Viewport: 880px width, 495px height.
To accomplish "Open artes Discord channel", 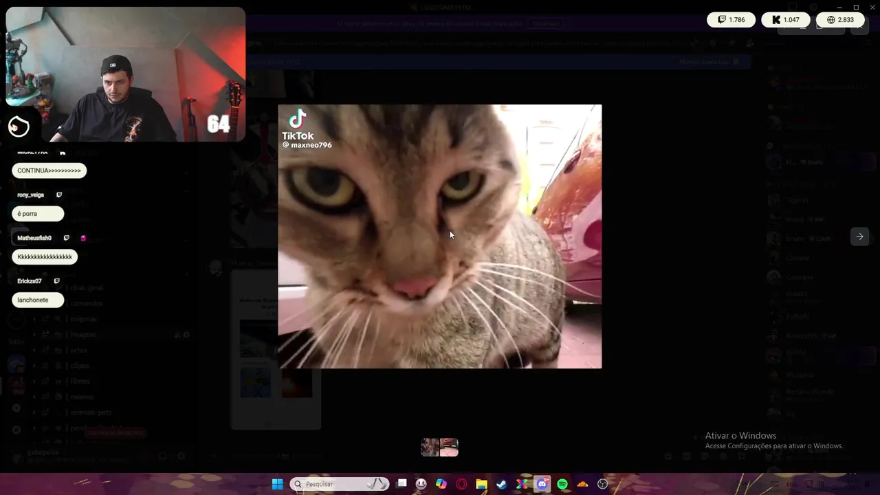I will click(78, 350).
